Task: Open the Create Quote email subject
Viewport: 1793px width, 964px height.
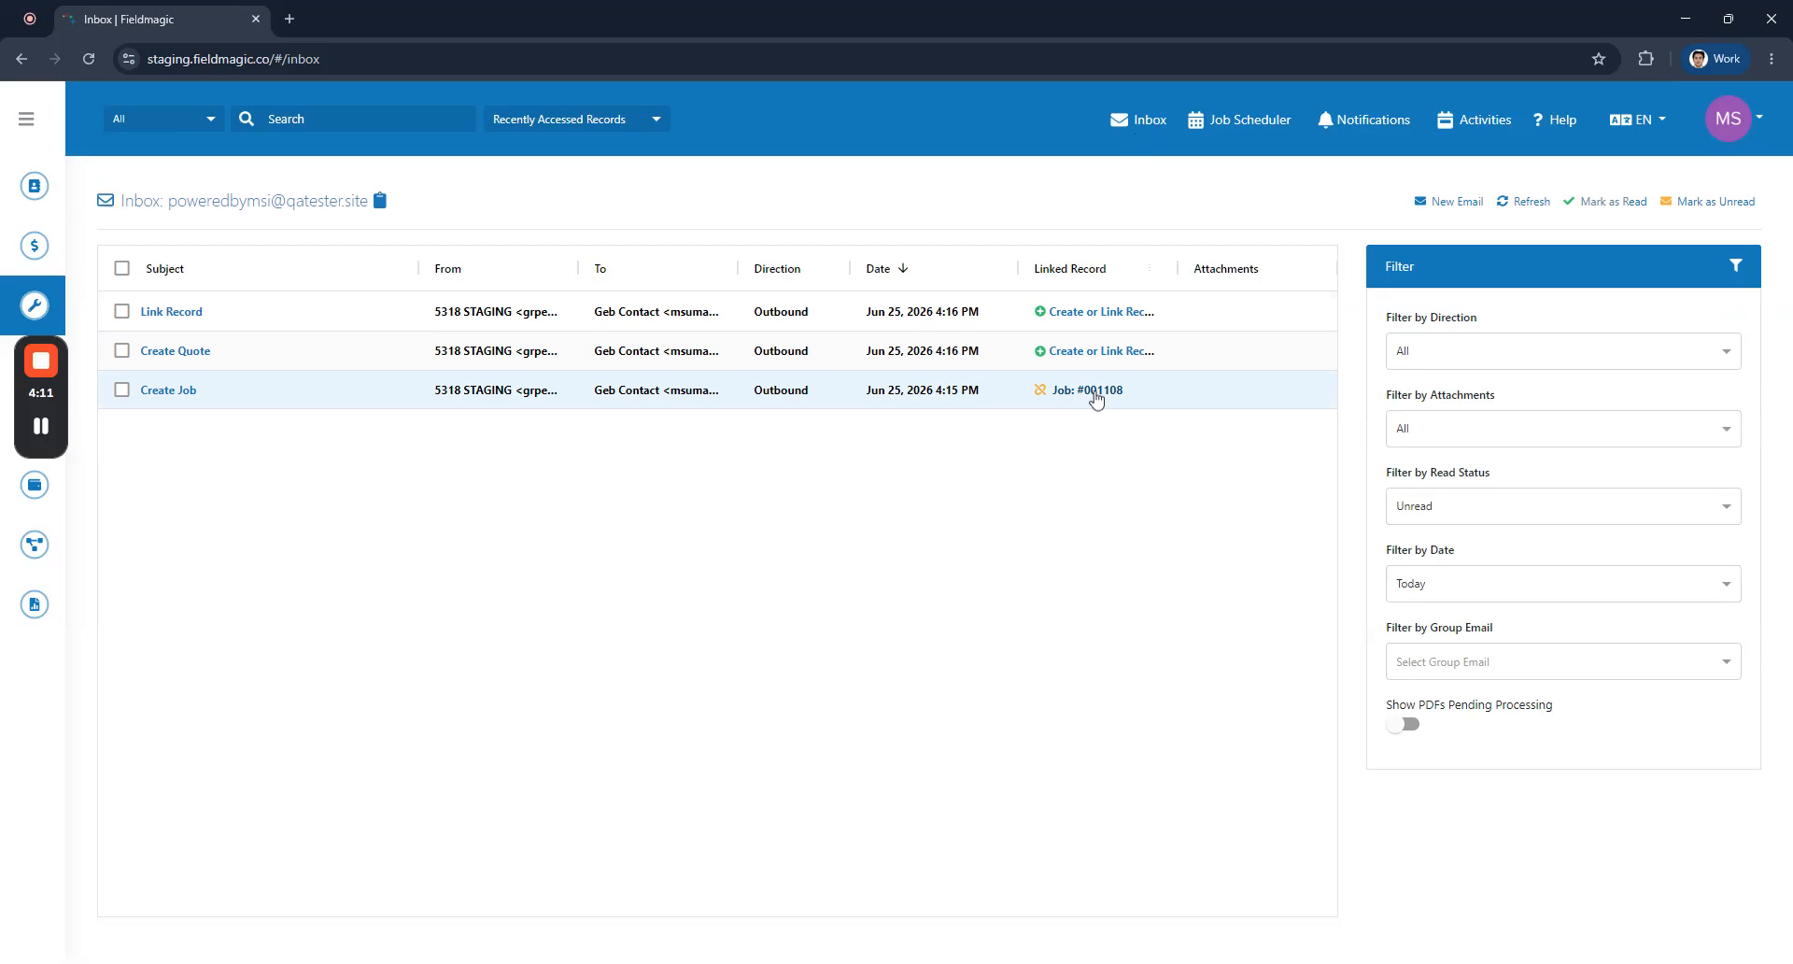Action: (175, 351)
